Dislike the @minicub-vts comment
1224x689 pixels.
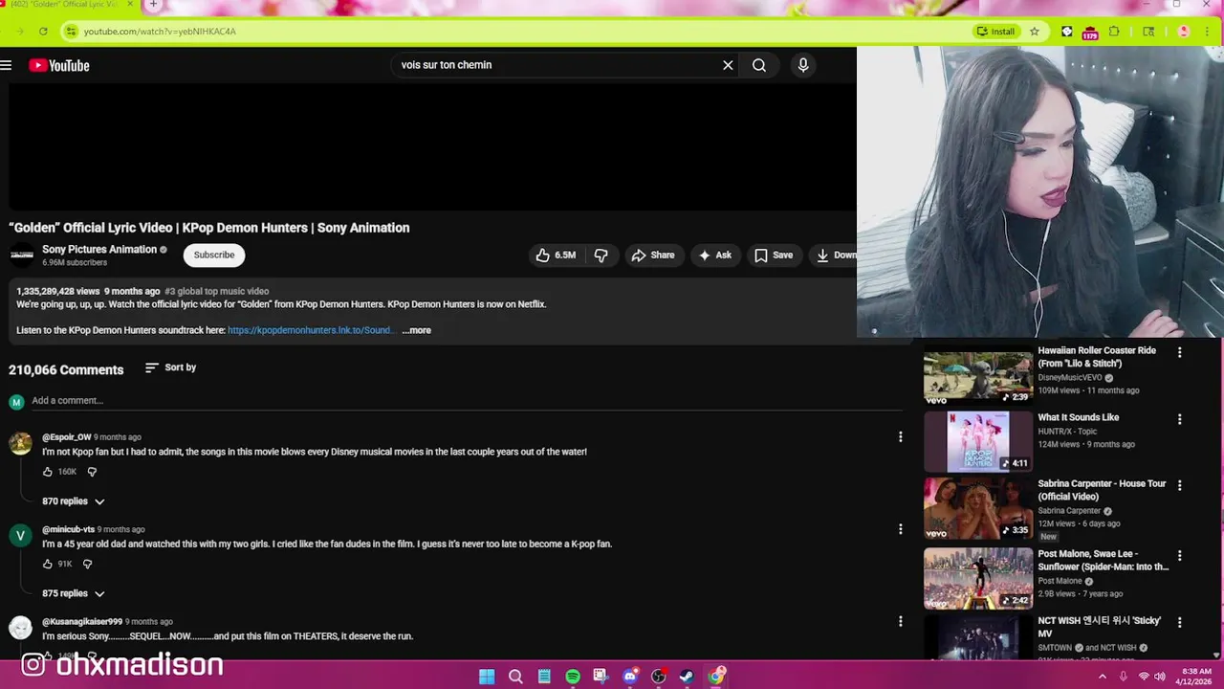pyautogui.click(x=87, y=564)
